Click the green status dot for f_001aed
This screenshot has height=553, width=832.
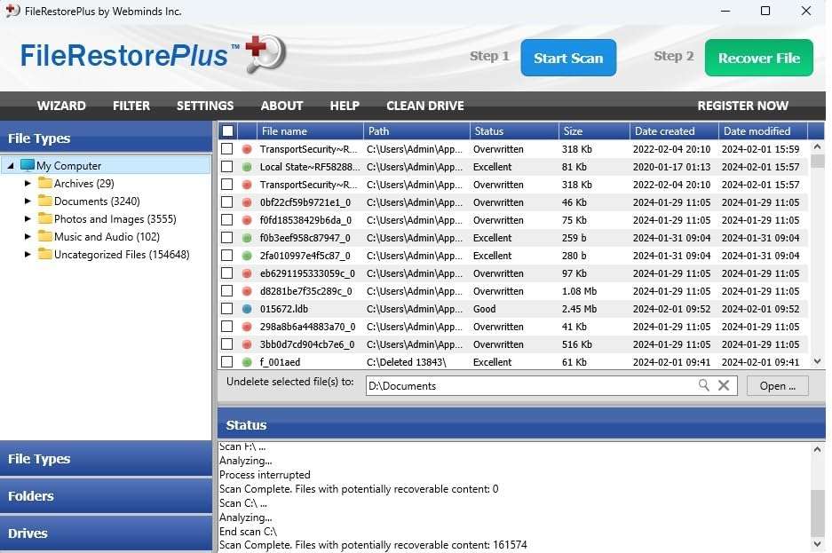(x=247, y=362)
